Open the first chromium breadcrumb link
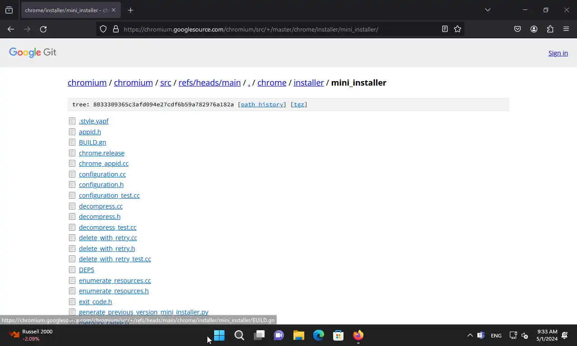Viewport: 577px width, 346px height. 87,82
